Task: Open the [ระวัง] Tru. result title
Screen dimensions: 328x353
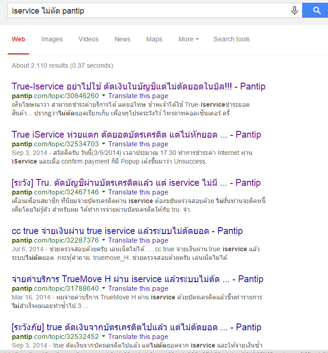Action: 136,183
